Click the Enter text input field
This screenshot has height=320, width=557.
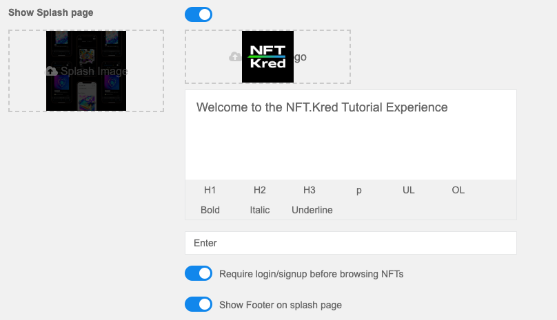351,243
